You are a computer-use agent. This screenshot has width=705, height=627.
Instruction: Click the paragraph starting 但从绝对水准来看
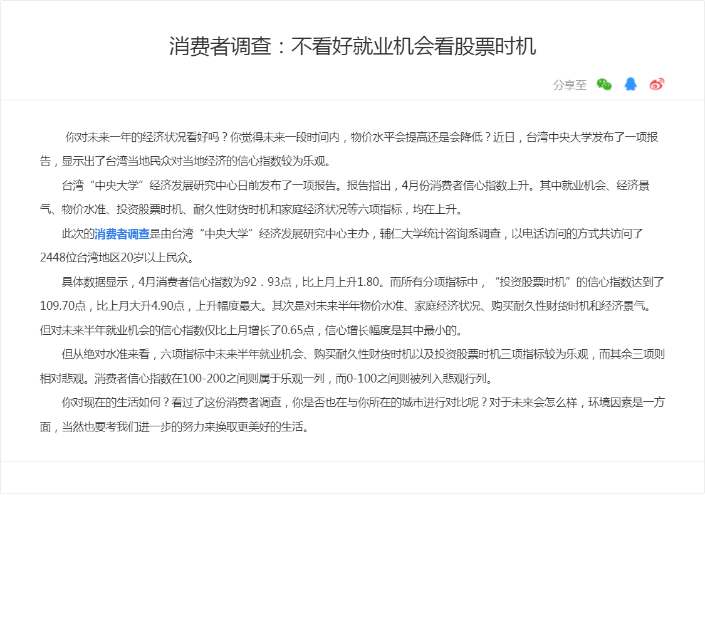[x=352, y=367]
